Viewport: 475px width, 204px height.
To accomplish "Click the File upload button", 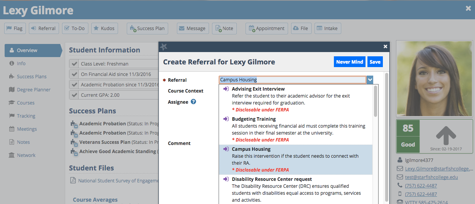I will point(300,28).
